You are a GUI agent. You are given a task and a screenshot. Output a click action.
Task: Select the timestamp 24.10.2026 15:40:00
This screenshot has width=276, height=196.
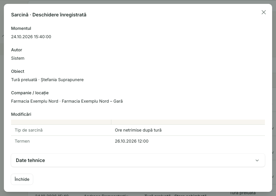(31, 37)
